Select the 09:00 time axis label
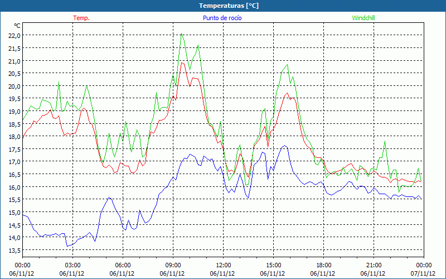 tap(173, 265)
